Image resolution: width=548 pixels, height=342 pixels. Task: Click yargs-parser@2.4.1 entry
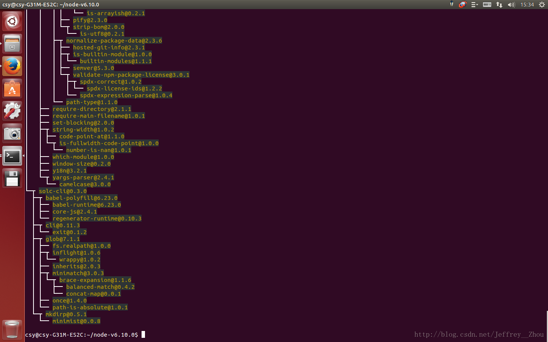(83, 177)
